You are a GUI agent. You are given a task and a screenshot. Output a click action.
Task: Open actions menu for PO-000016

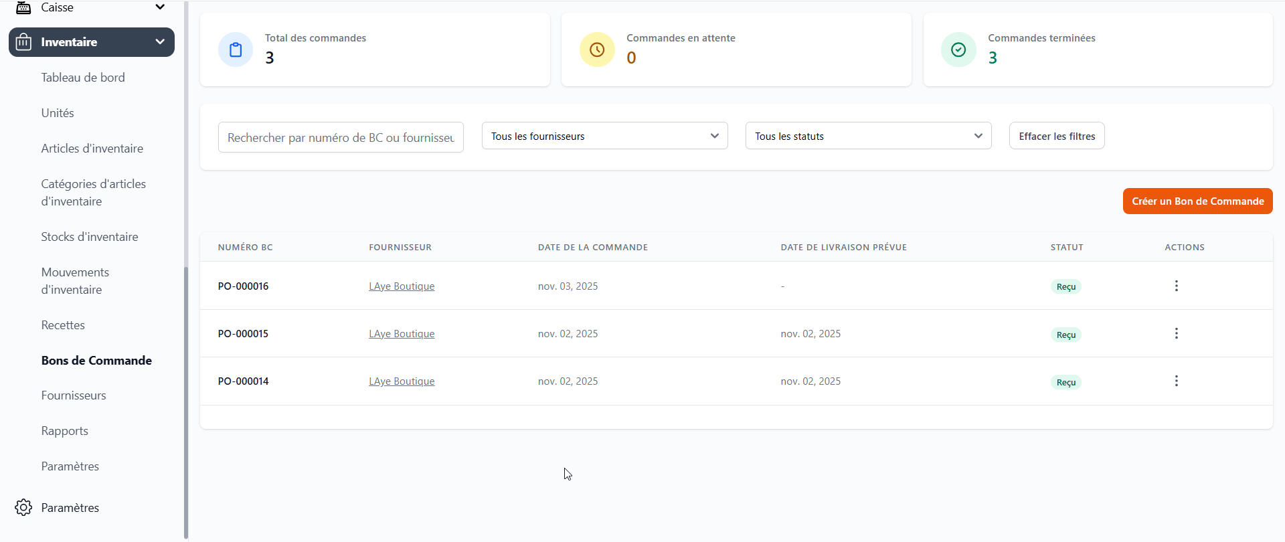(x=1176, y=286)
